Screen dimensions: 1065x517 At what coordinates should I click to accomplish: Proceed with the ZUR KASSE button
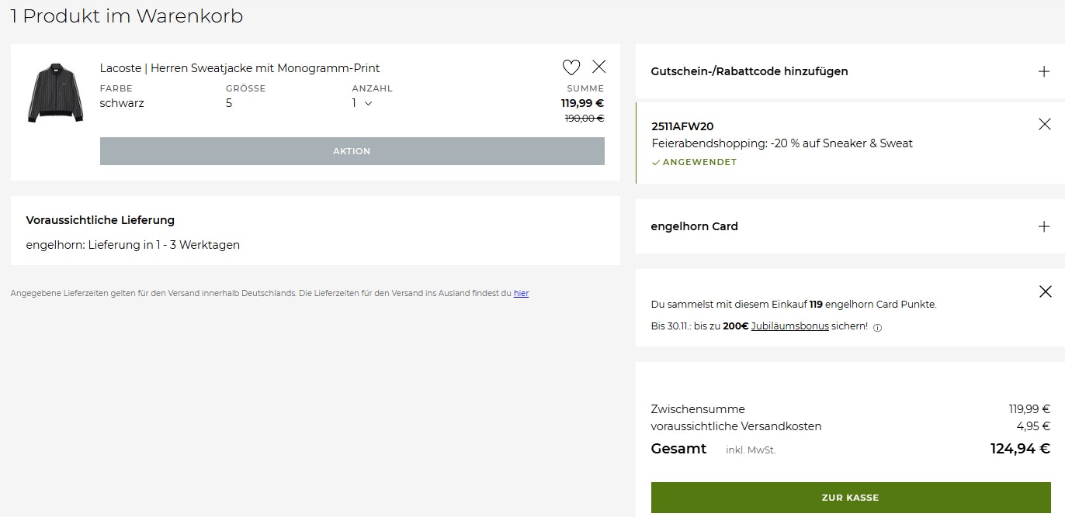pyautogui.click(x=850, y=498)
